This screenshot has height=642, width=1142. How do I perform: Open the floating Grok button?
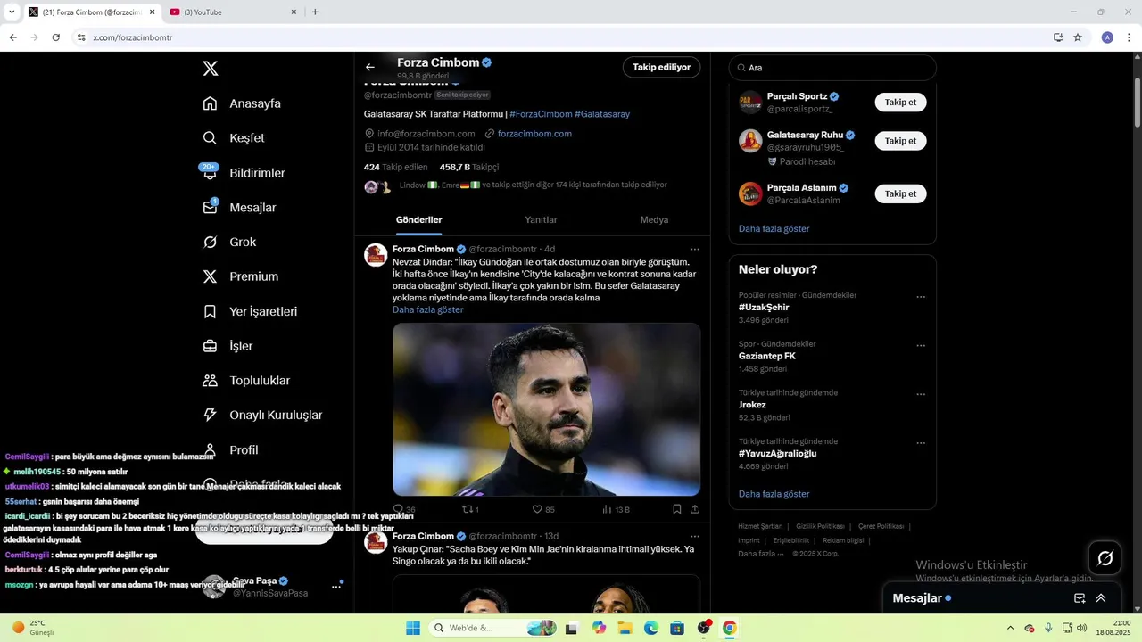[x=1105, y=558]
